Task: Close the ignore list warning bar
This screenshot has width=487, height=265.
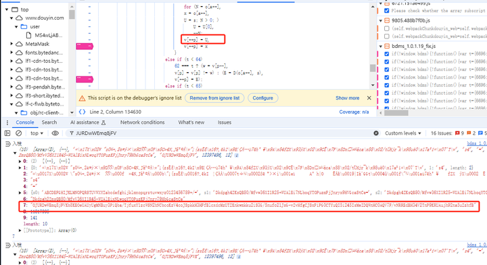Action: (x=369, y=98)
